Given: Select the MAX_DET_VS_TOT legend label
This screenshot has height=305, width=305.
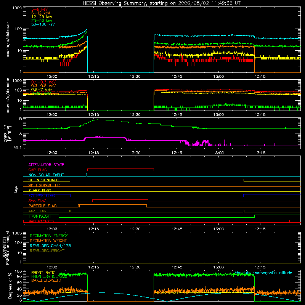Looking at the screenshot, I should click(x=47, y=280).
